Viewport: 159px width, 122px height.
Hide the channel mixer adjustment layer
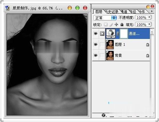pyautogui.click(x=95, y=33)
